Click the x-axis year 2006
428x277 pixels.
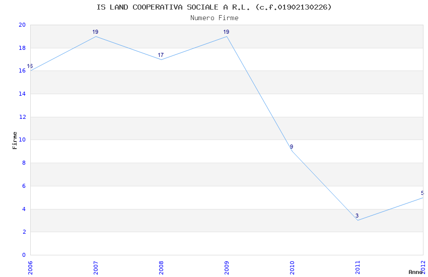click(30, 268)
